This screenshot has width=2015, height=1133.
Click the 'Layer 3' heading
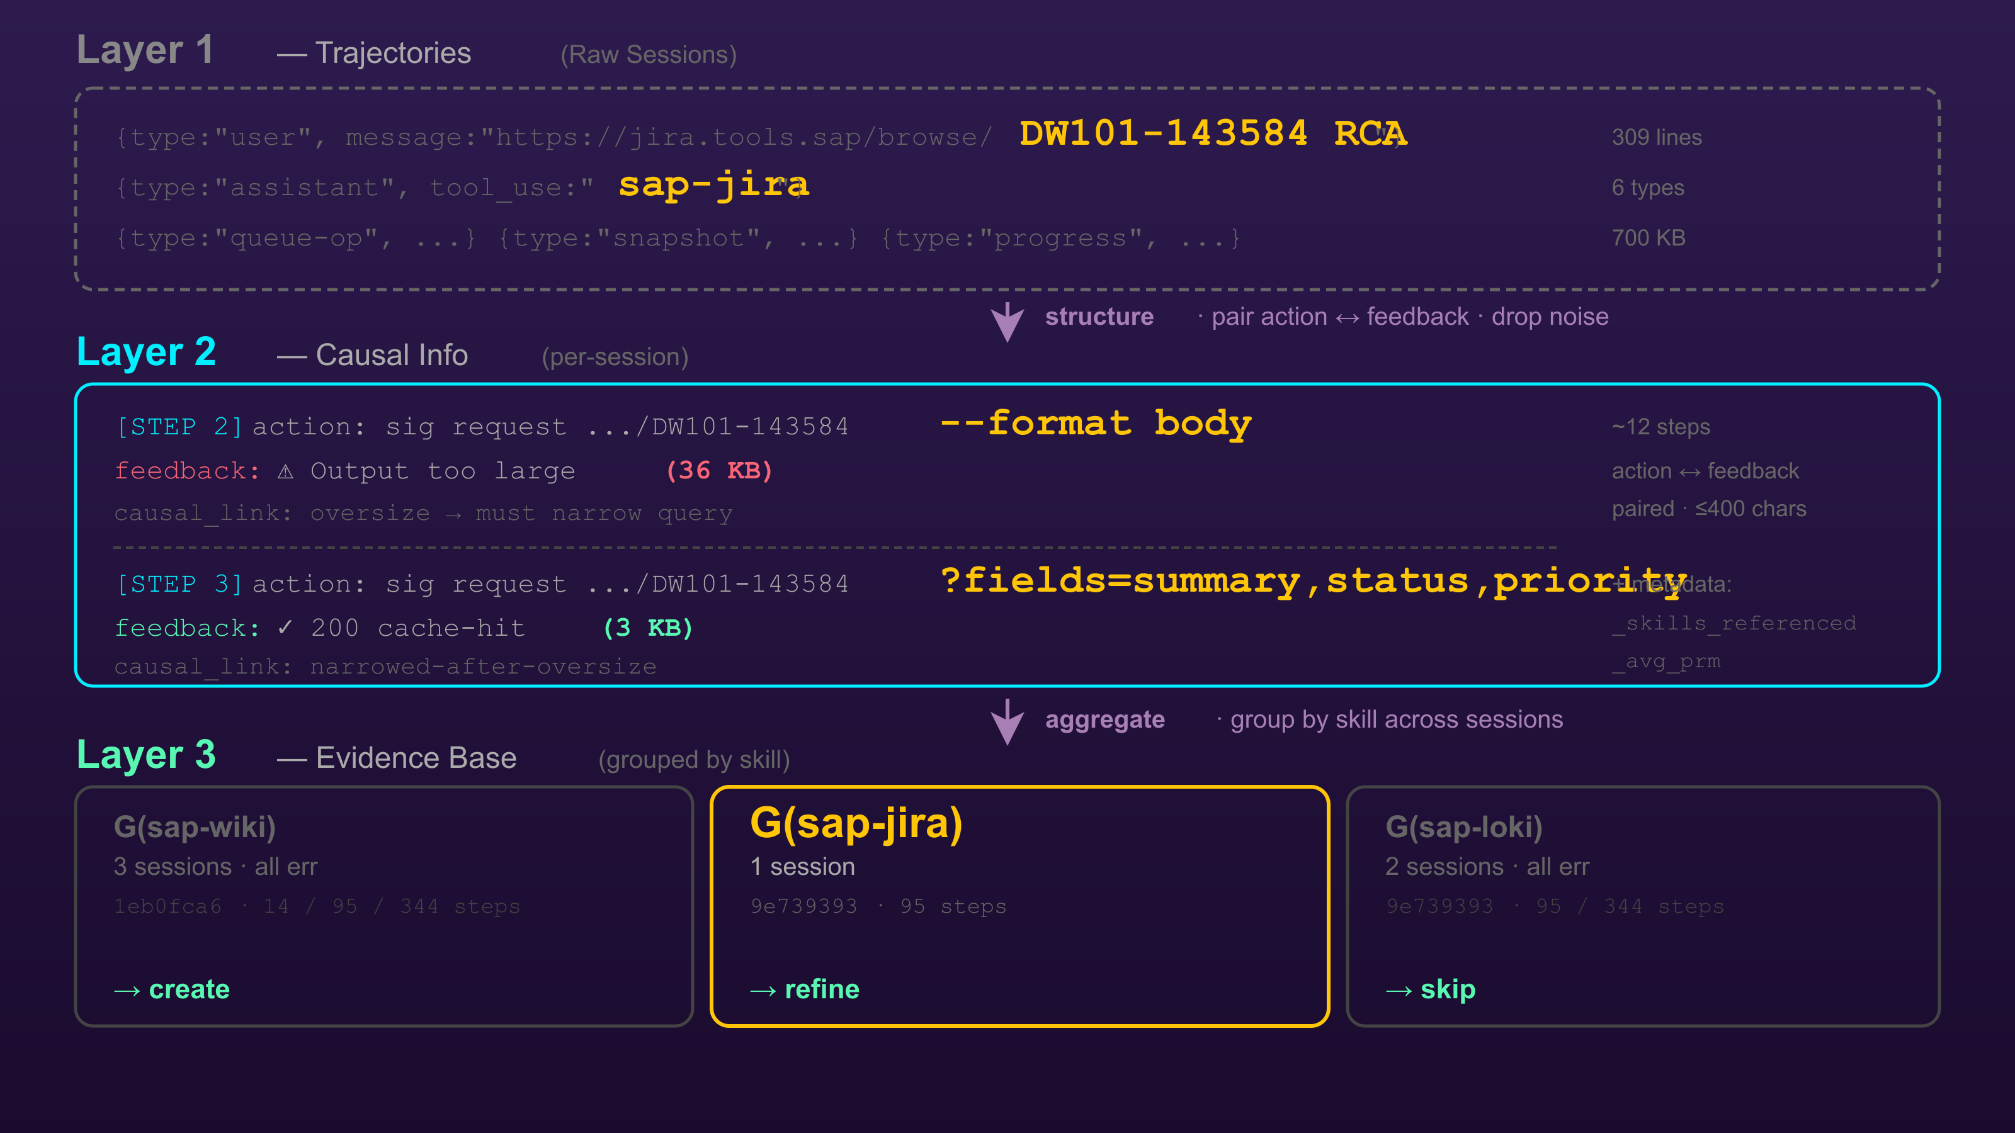coord(146,755)
